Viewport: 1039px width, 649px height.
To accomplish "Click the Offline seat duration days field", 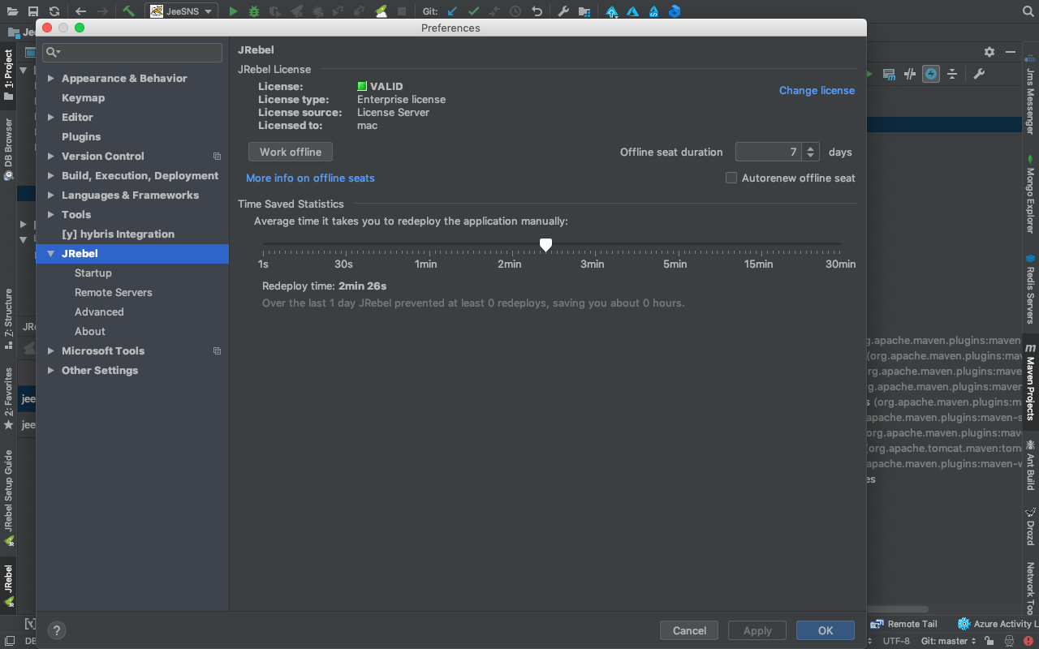I will pos(769,152).
